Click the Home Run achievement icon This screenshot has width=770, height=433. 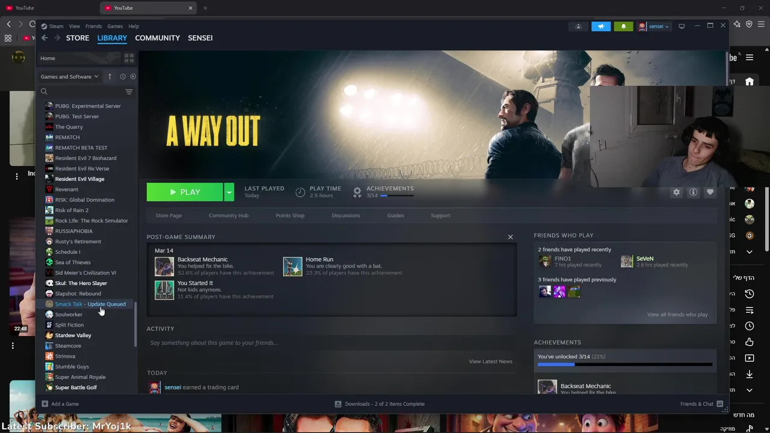(x=292, y=266)
